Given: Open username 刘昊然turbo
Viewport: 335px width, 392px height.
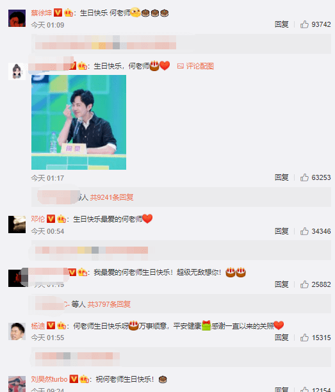Looking at the screenshot, I should [49, 379].
